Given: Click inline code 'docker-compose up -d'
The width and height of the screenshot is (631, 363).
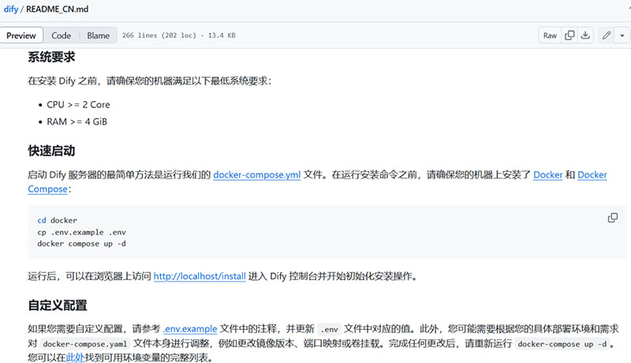Looking at the screenshot, I should click(562, 344).
